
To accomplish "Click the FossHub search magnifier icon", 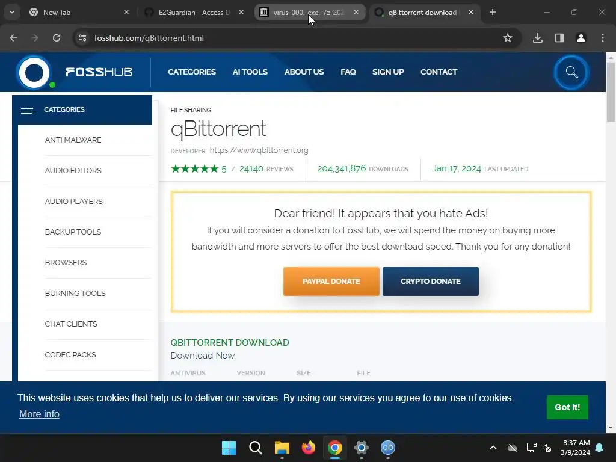I will pos(571,72).
